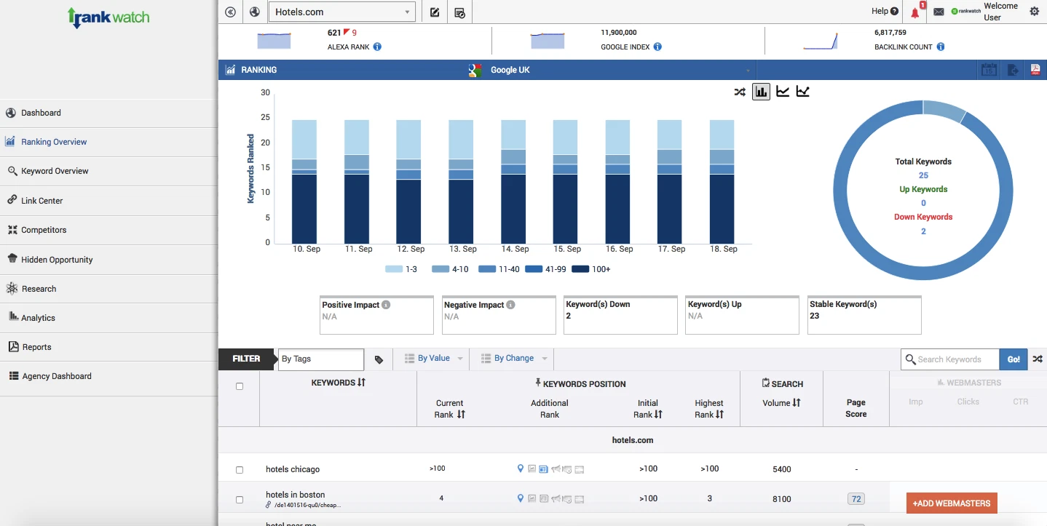This screenshot has width=1047, height=526.
Task: Open the Google UK search engine dropdown
Action: [x=612, y=70]
